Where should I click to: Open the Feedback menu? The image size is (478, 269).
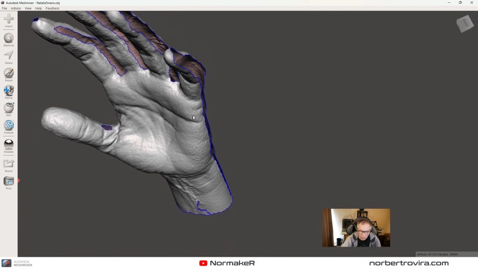point(52,8)
